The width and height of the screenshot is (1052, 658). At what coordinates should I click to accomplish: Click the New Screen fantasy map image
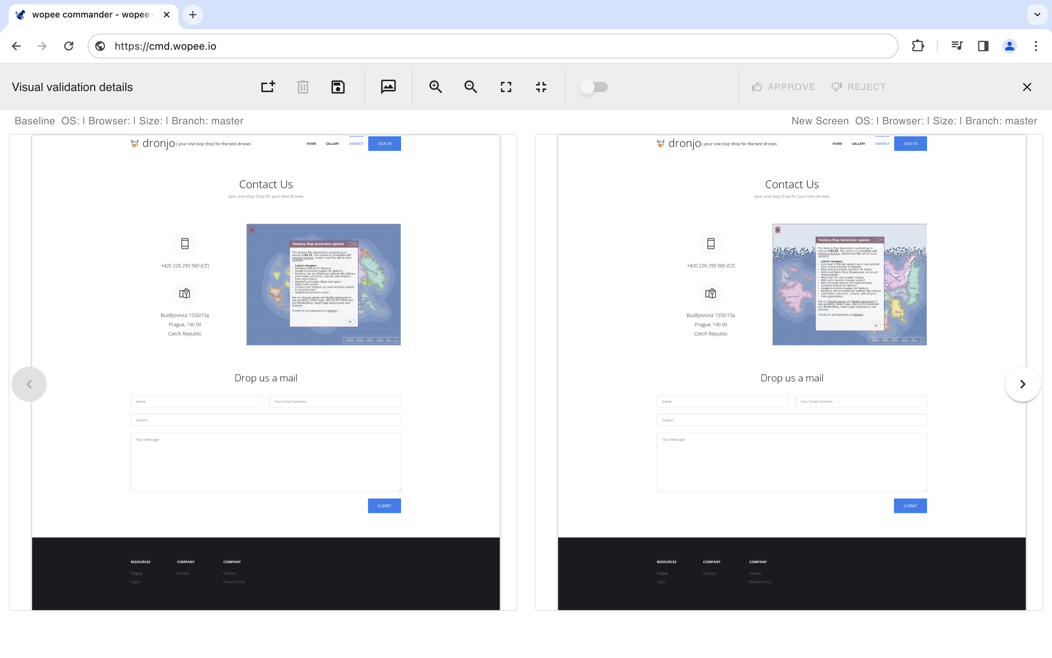pyautogui.click(x=849, y=284)
